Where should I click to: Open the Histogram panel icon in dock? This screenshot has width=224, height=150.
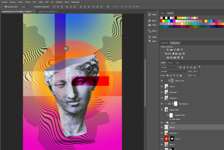pyautogui.click(x=149, y=25)
